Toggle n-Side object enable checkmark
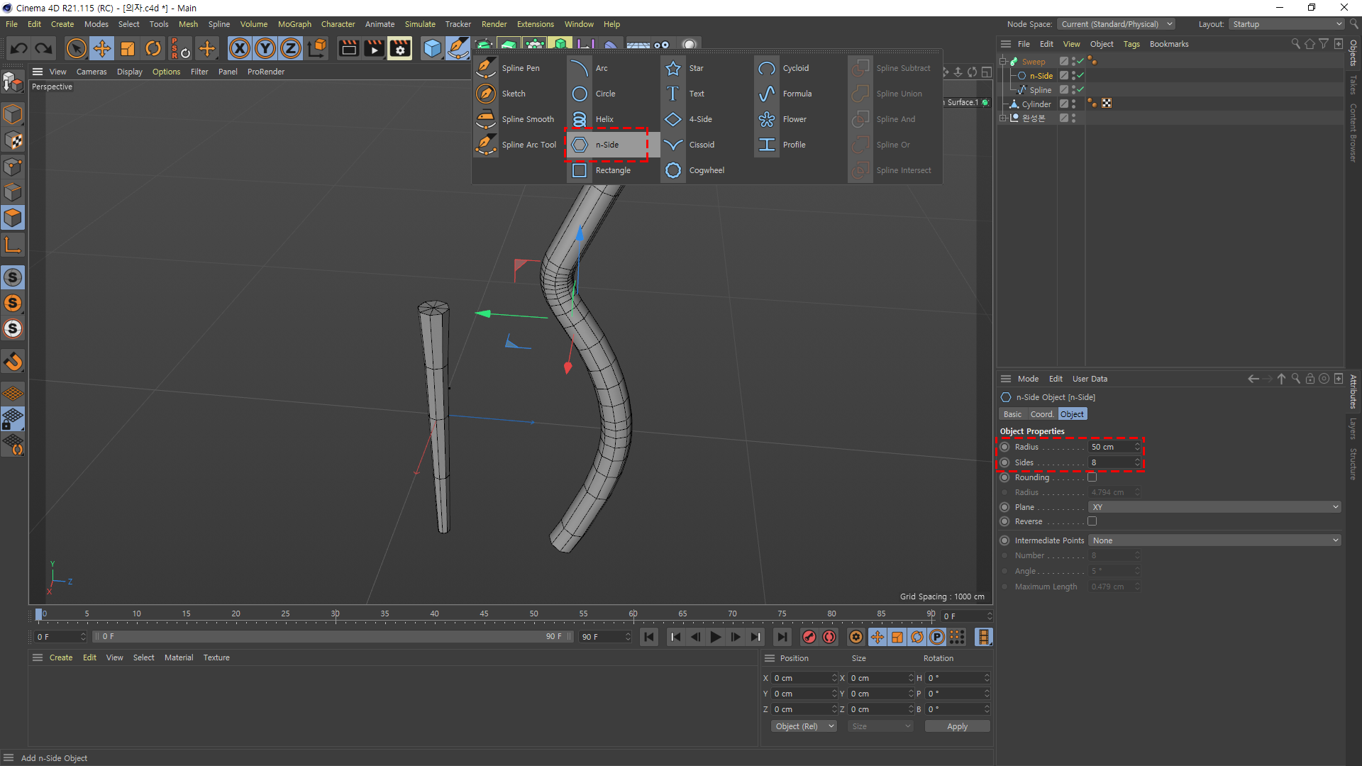Screen dimensions: 1362x766 (1080, 76)
